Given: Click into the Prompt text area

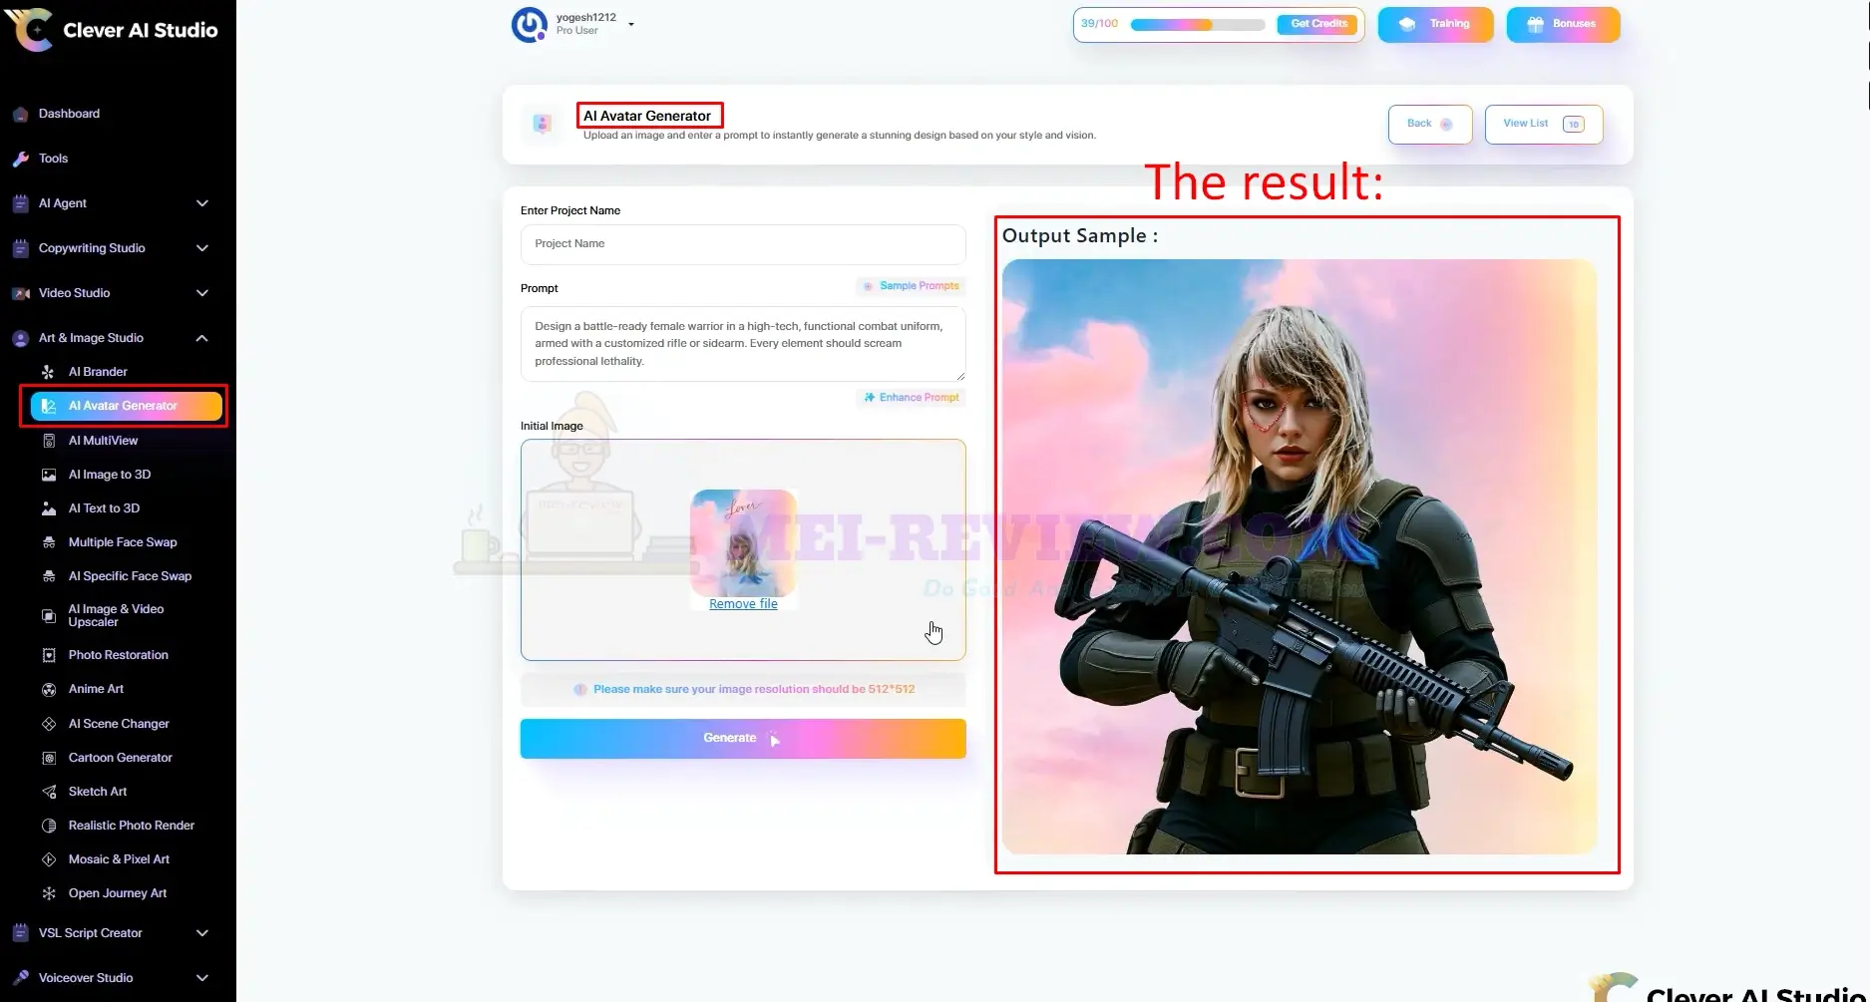Looking at the screenshot, I should tap(743, 344).
